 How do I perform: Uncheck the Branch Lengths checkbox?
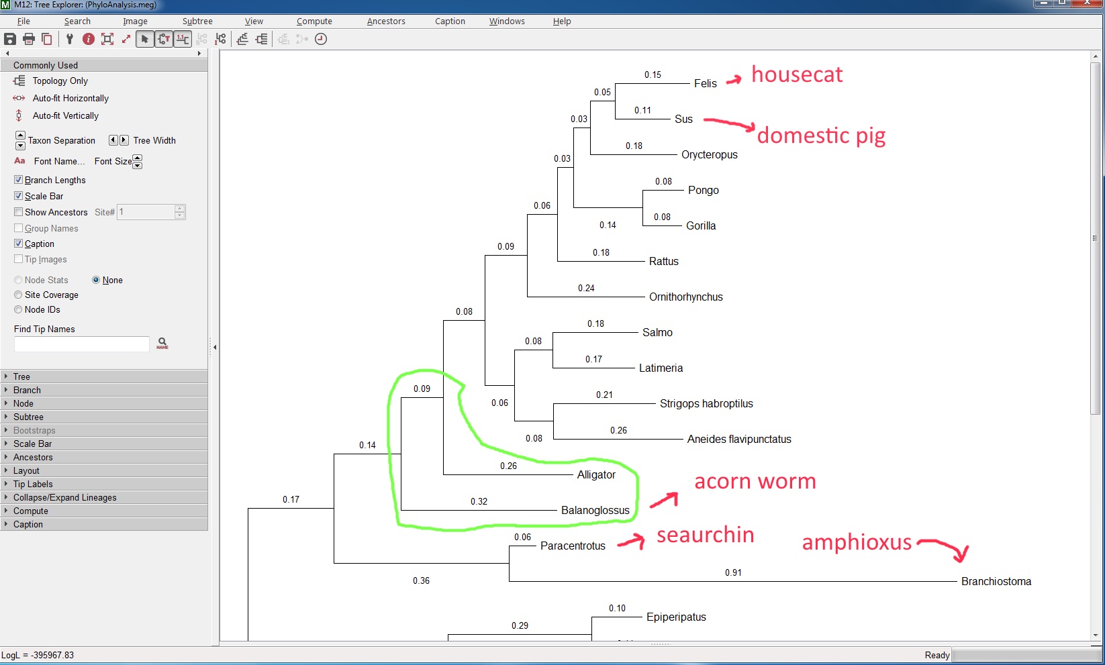click(x=18, y=180)
